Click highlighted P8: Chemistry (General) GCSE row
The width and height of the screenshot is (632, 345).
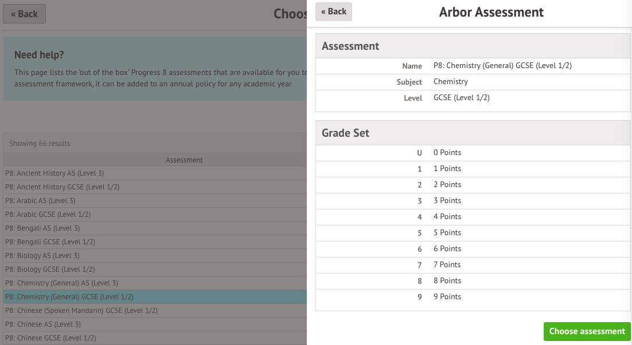click(69, 297)
